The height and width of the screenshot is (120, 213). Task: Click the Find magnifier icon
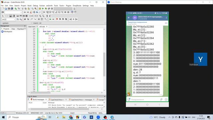pos(33,9)
